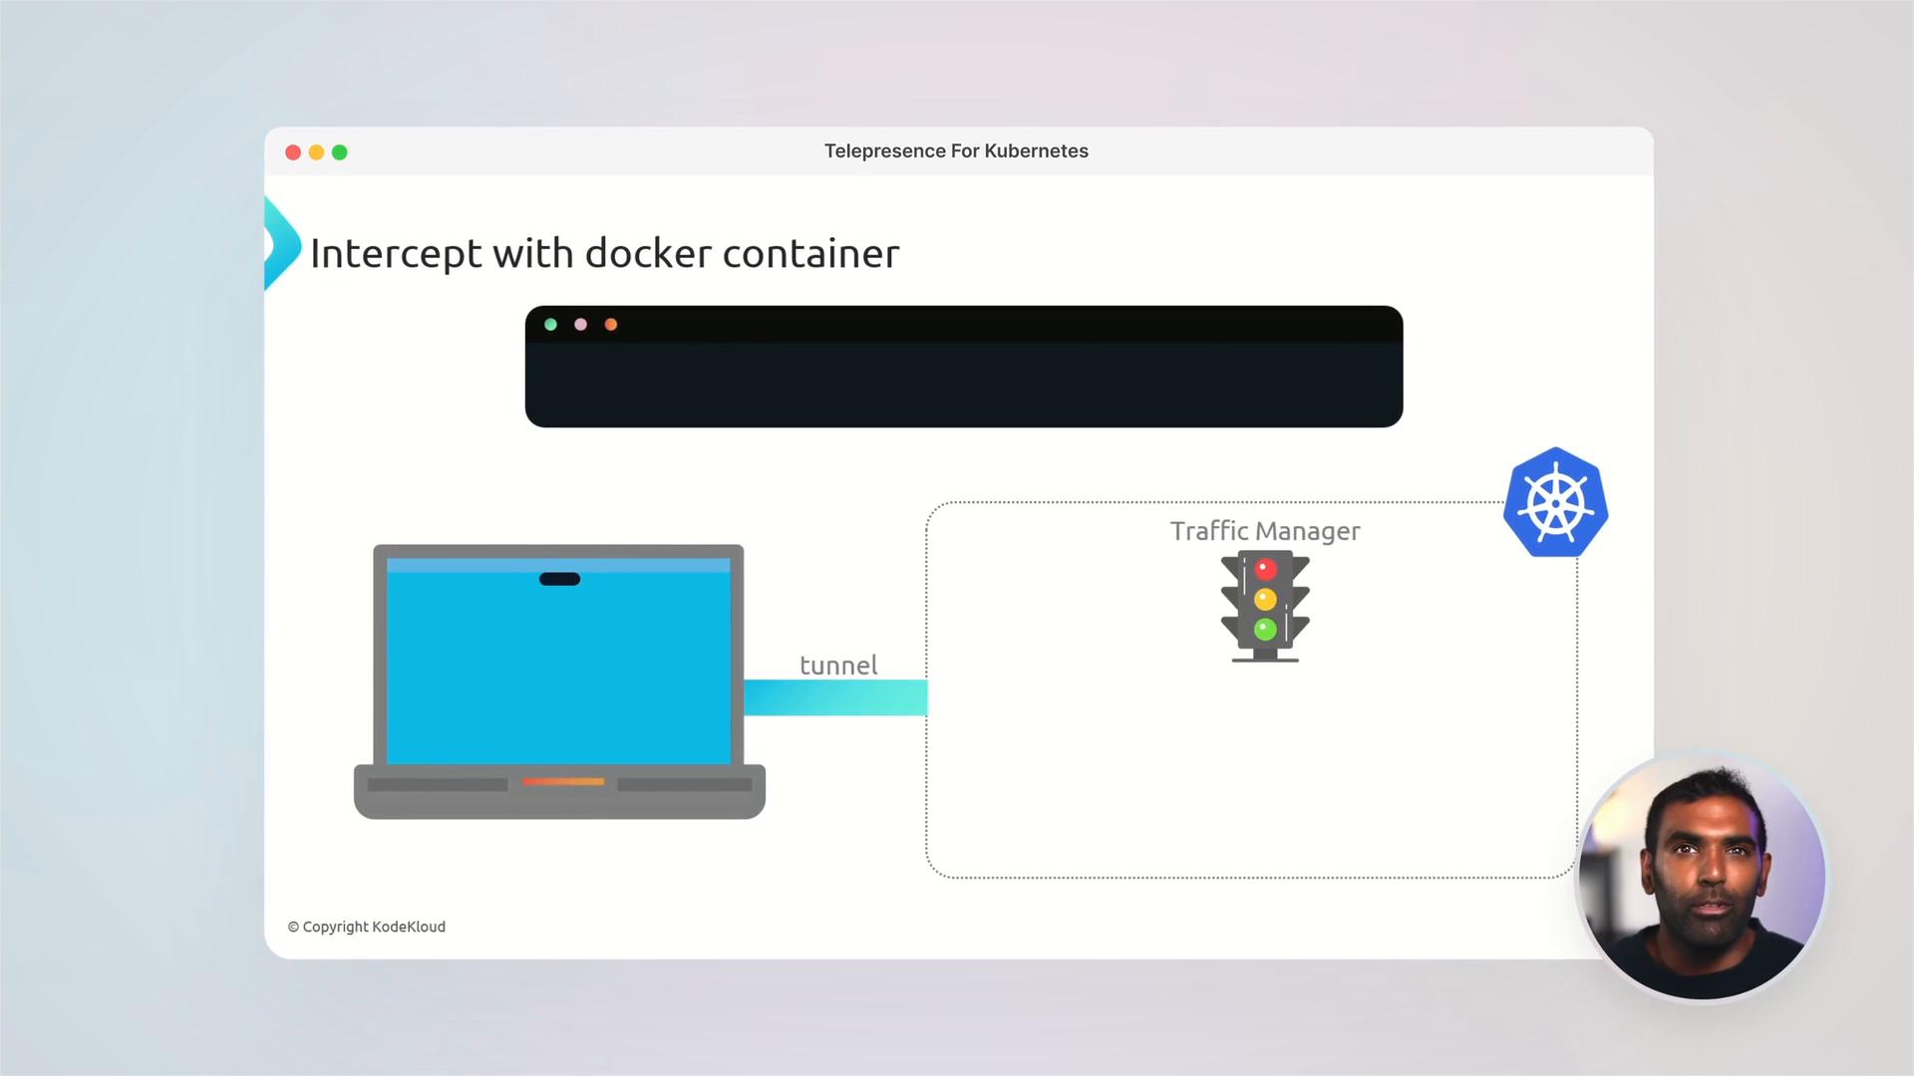This screenshot has width=1914, height=1076.
Task: Click the green maximize dot
Action: click(340, 152)
